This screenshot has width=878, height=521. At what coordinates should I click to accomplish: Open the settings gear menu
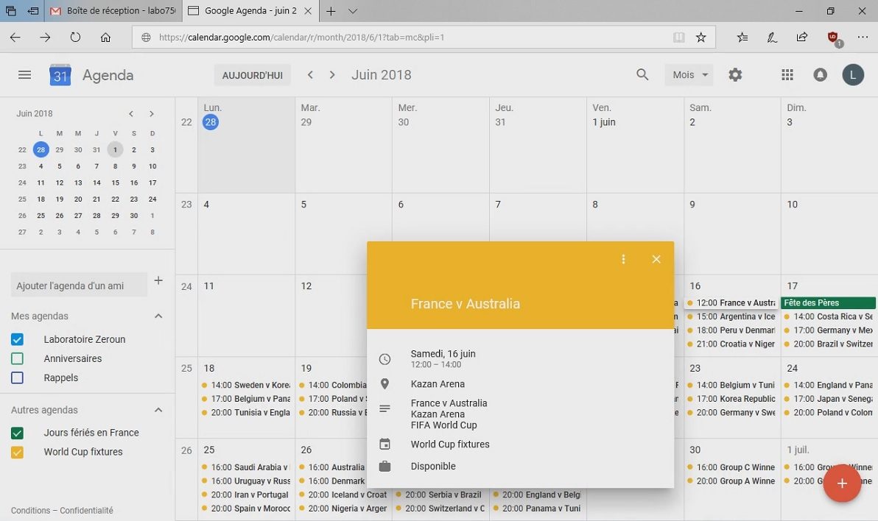click(735, 74)
